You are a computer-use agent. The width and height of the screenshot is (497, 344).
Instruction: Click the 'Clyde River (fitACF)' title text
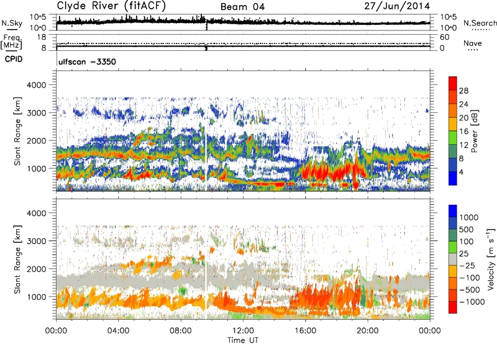[111, 6]
